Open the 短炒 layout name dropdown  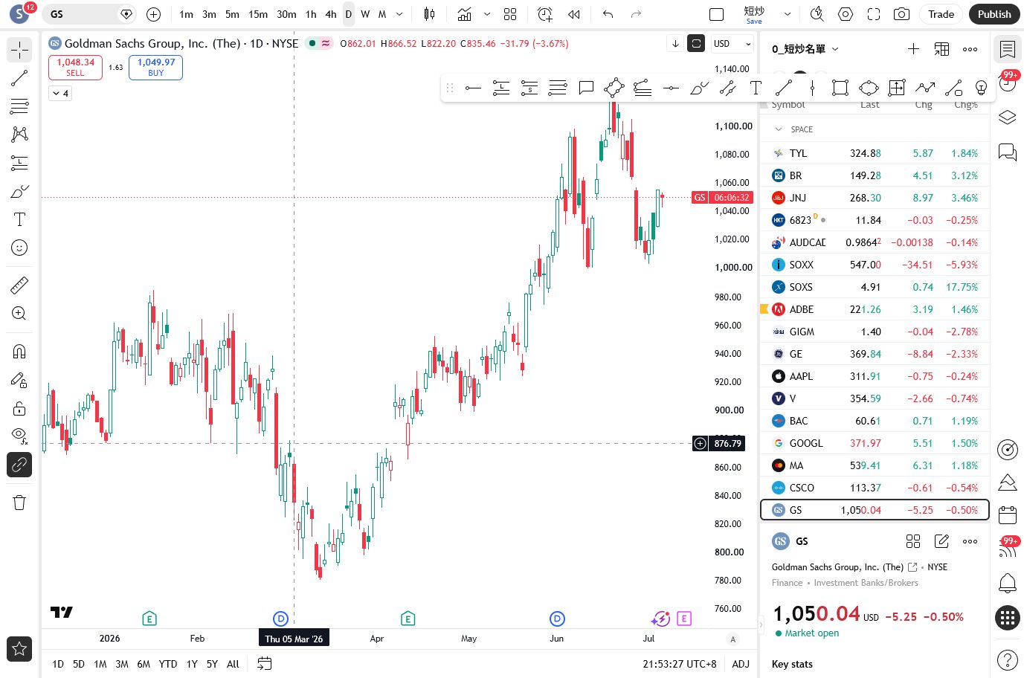(x=788, y=14)
